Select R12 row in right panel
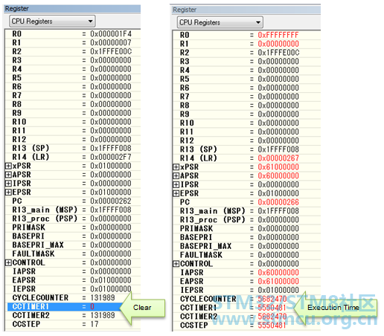 tap(246, 140)
